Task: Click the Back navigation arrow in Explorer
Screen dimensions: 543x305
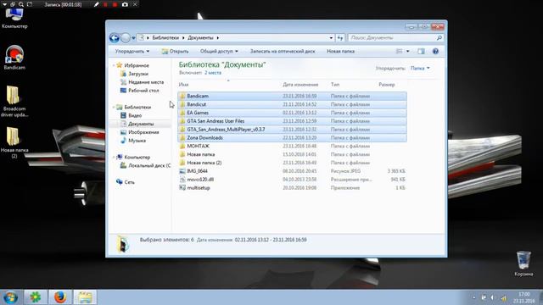Action: click(x=115, y=37)
